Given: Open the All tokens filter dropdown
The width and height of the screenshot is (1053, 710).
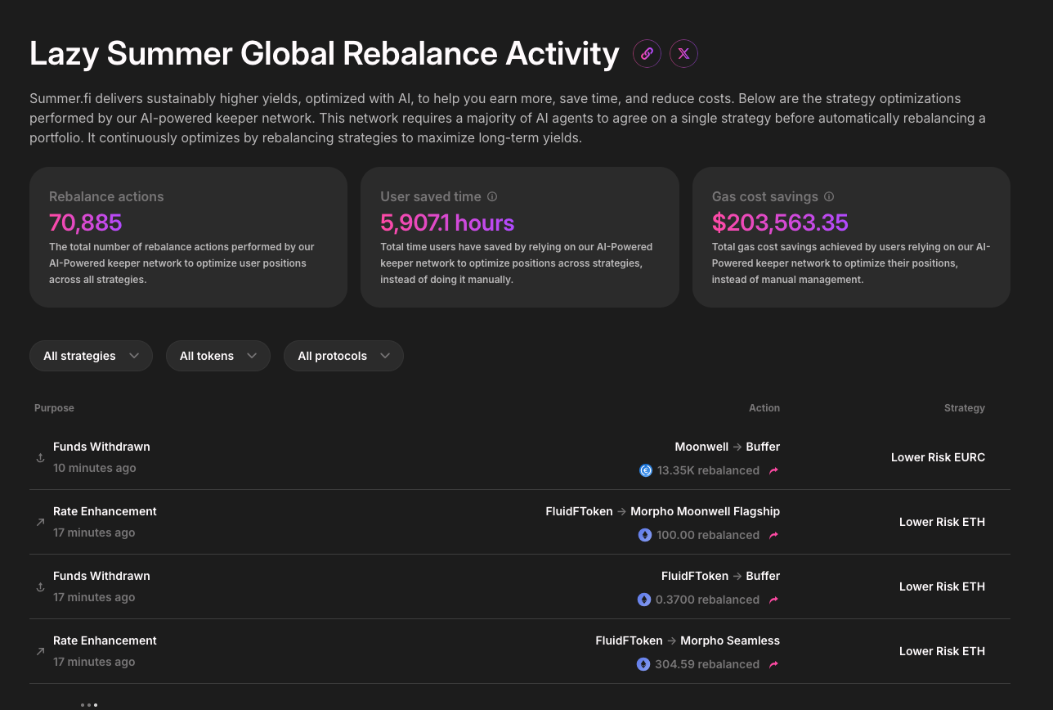Looking at the screenshot, I should click(x=217, y=356).
